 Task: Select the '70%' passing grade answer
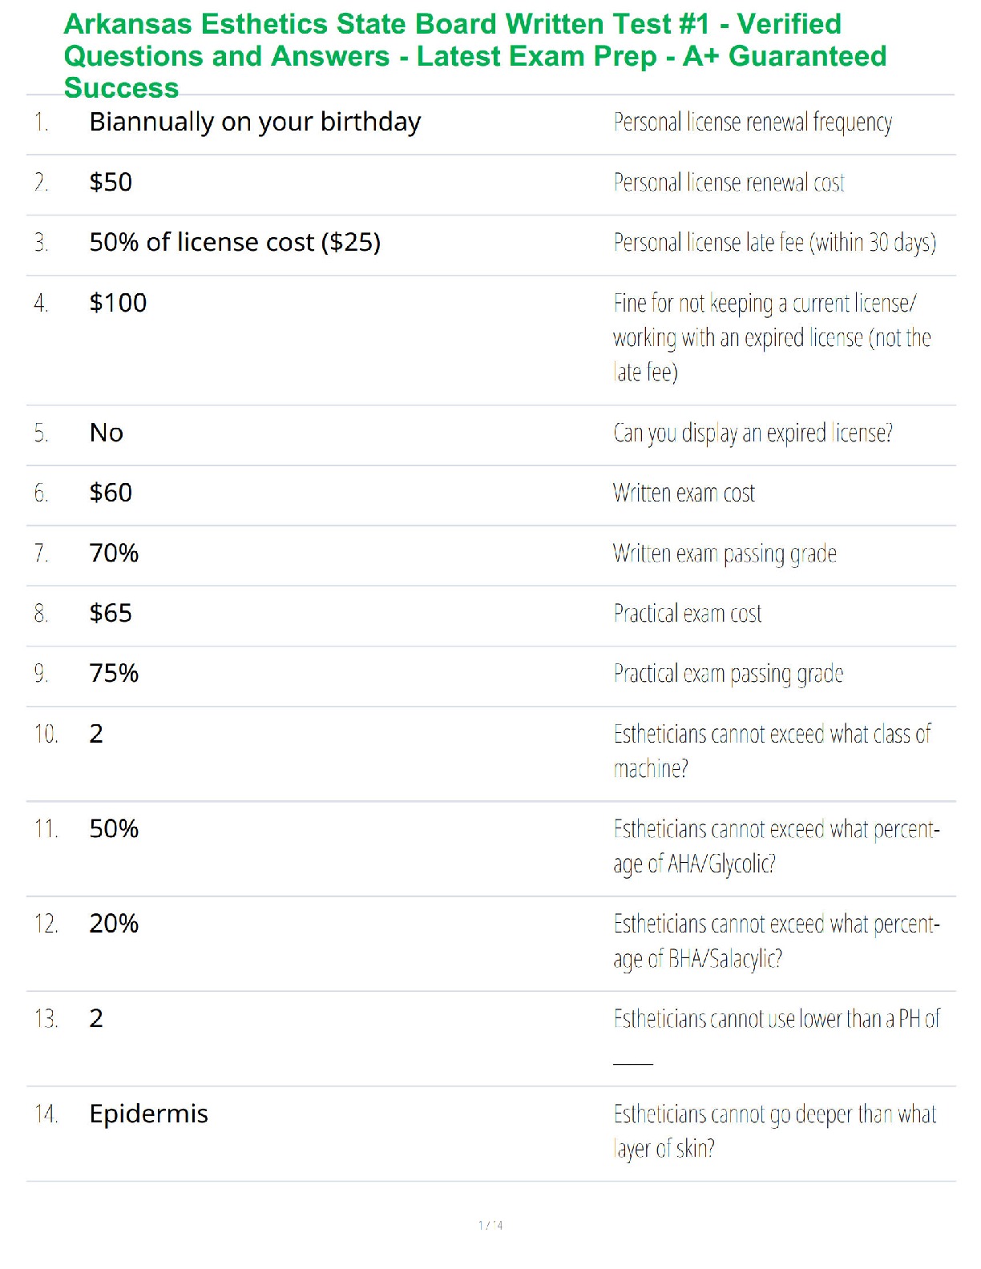114,553
